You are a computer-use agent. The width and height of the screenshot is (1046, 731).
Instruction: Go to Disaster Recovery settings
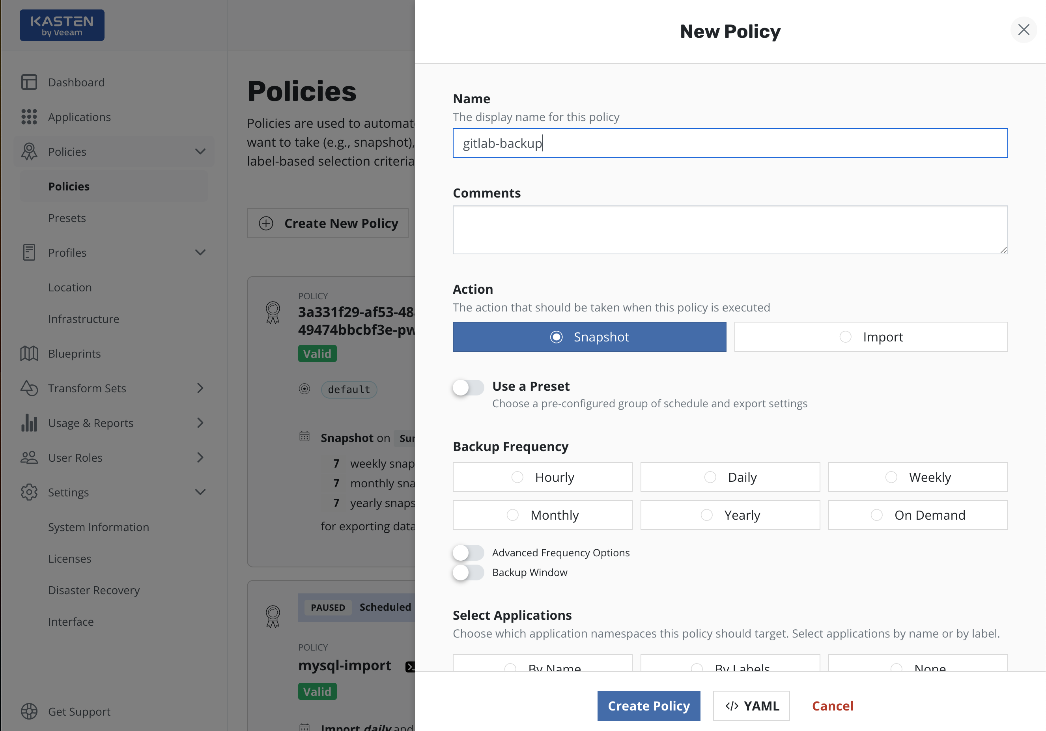94,590
